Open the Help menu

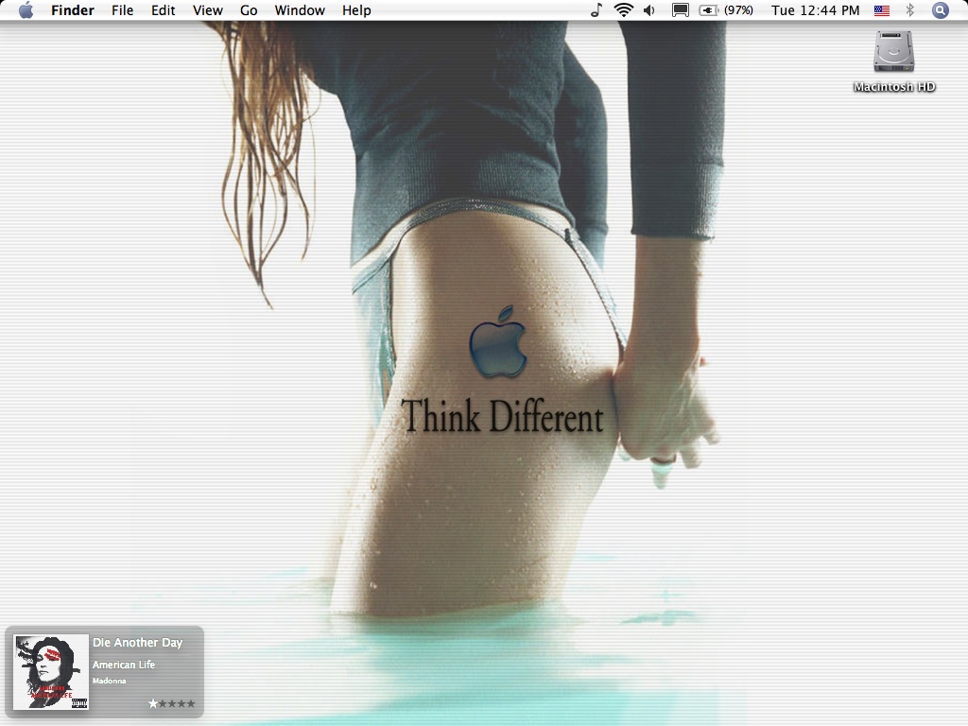pos(356,10)
